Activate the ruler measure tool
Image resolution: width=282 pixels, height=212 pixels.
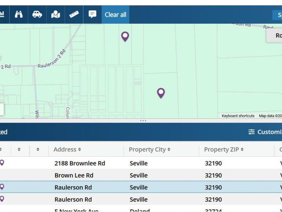(x=74, y=14)
